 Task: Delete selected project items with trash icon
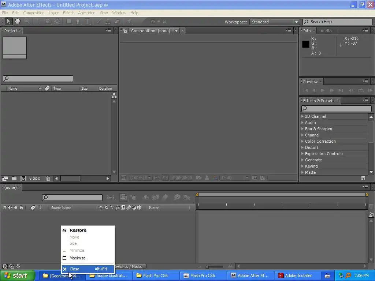point(48,179)
